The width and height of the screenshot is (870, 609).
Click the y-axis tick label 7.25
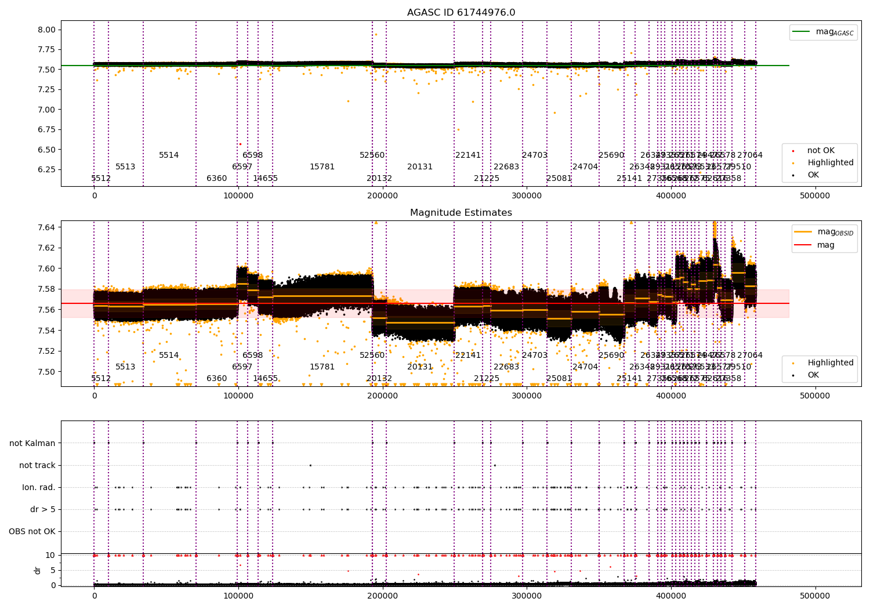point(46,90)
